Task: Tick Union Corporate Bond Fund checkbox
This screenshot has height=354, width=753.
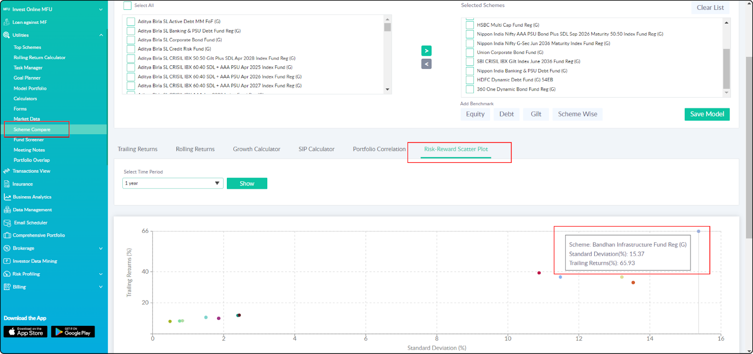Action: pyautogui.click(x=470, y=53)
